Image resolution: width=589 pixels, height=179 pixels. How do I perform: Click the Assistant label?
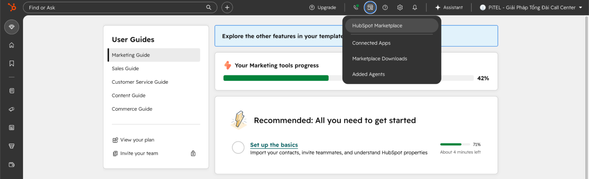(453, 7)
